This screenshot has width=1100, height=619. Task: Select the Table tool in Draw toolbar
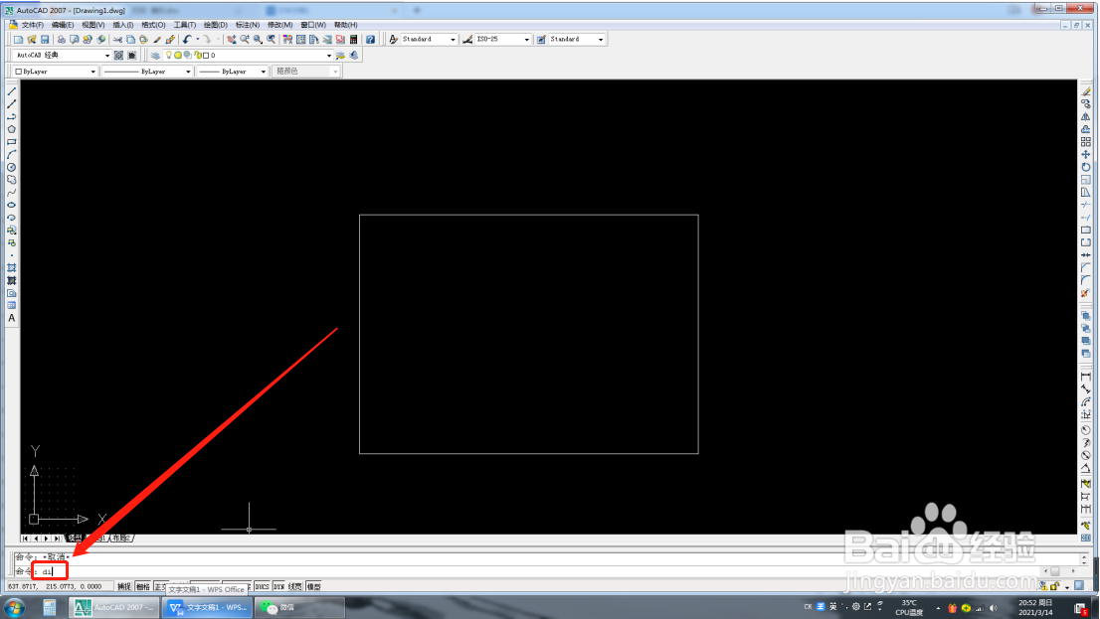11,306
